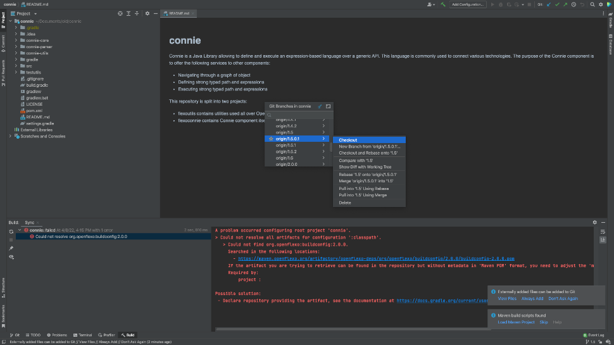Open Git Show History clock icon
Image resolution: width=614 pixels, height=345 pixels.
click(x=573, y=4)
